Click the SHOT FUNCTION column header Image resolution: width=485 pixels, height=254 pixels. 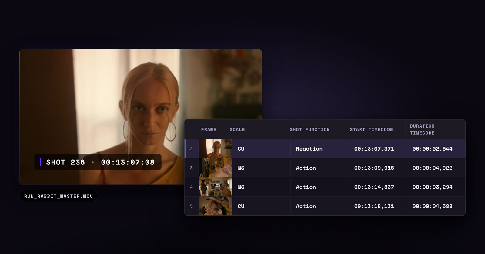click(309, 129)
